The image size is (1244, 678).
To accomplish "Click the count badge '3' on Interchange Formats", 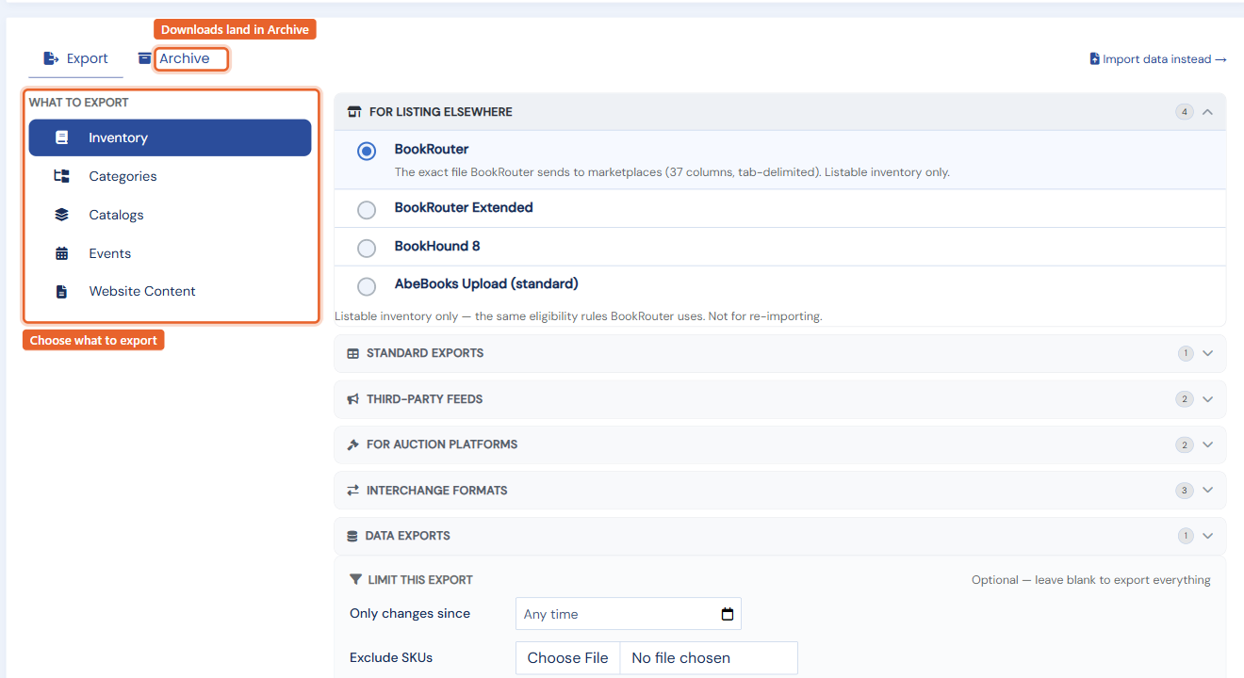I will pyautogui.click(x=1184, y=491).
